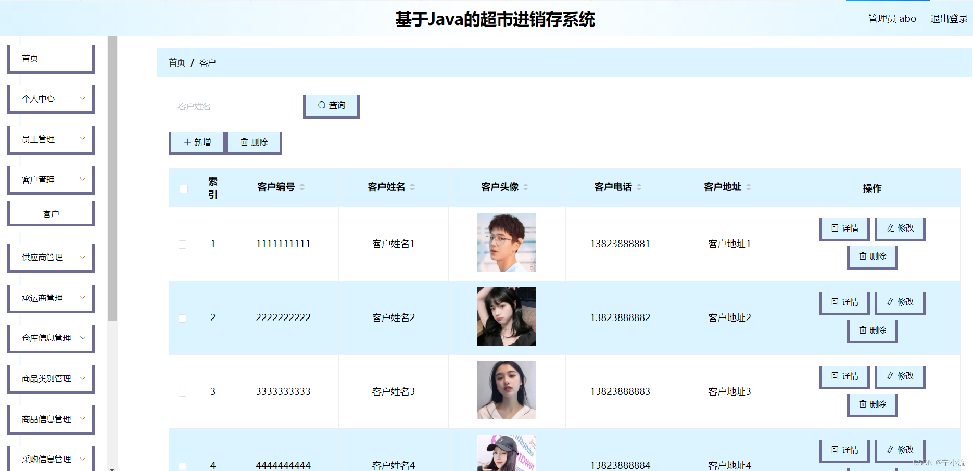
Task: Sort by 客户电话 column arrows
Action: [639, 187]
